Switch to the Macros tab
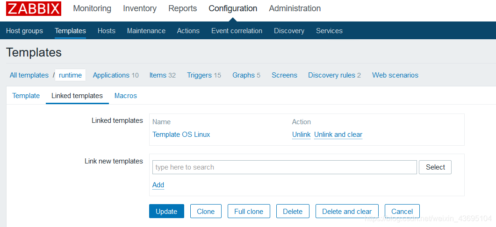 pyautogui.click(x=126, y=96)
